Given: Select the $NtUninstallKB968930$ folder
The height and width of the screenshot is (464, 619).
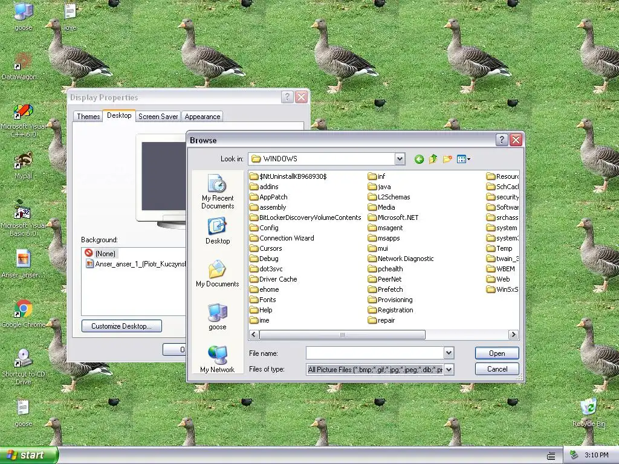Looking at the screenshot, I should coord(288,176).
